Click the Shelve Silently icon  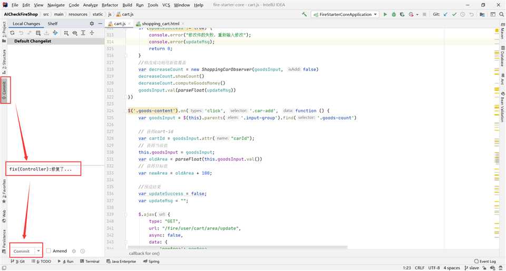click(47, 33)
